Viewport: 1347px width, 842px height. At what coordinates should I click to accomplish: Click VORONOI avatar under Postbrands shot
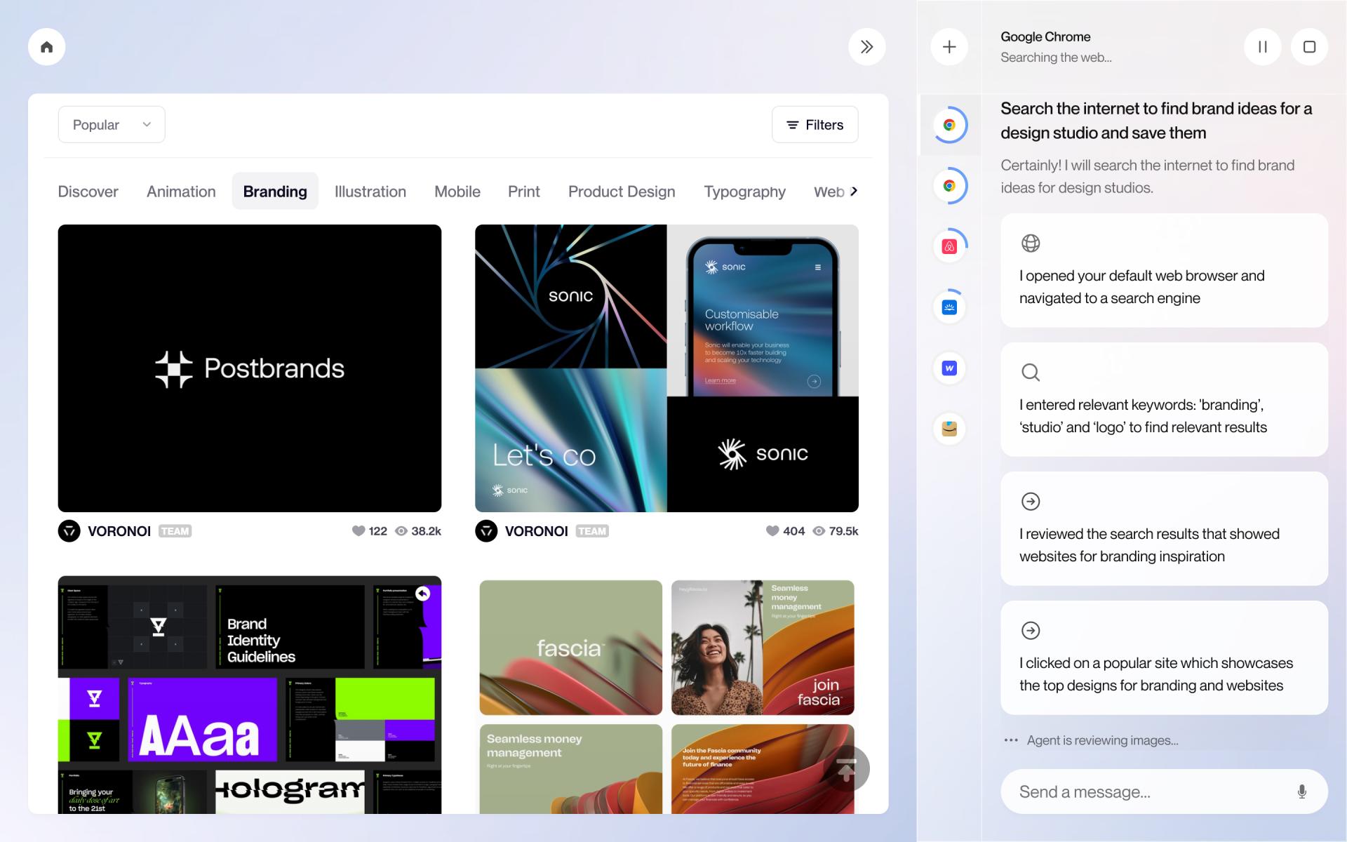(x=69, y=531)
